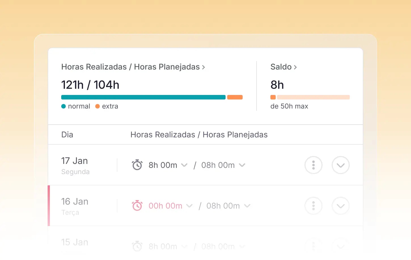Expand the 16 Jan row details
This screenshot has width=411, height=260.
point(340,206)
